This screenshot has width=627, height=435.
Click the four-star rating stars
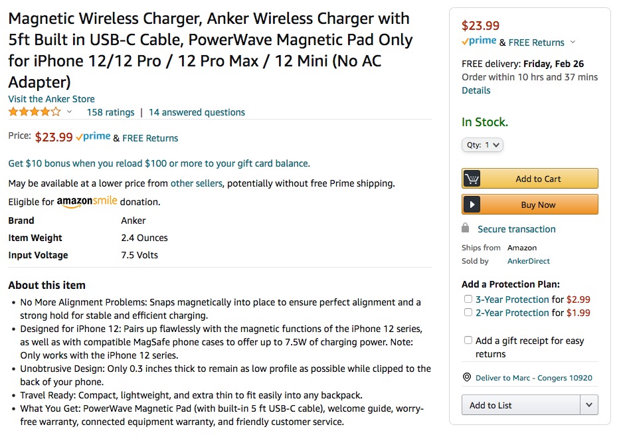click(35, 112)
